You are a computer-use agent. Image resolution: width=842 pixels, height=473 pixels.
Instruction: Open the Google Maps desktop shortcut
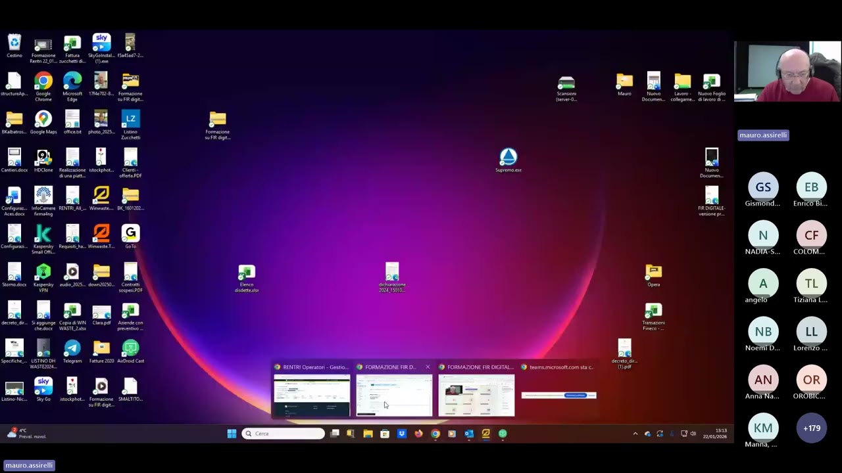click(x=43, y=122)
